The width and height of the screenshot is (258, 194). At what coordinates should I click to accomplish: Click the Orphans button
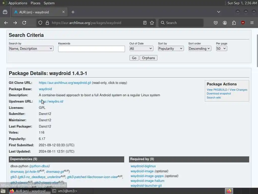click(148, 58)
